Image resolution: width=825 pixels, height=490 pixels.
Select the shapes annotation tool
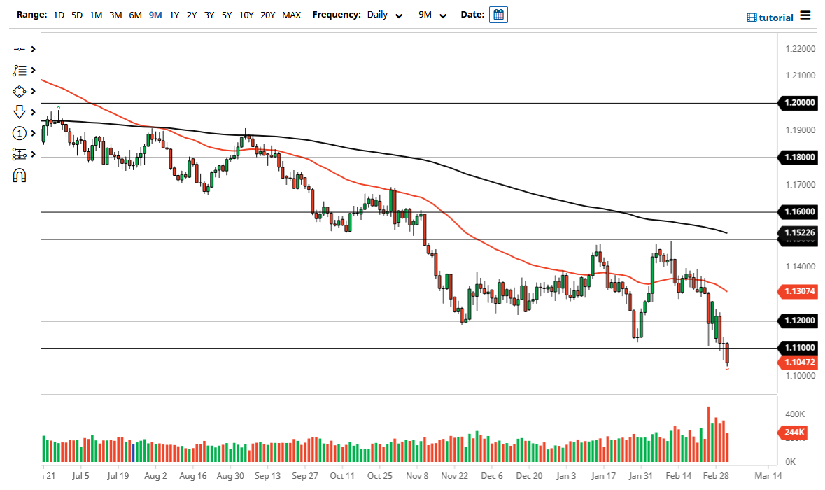20,91
